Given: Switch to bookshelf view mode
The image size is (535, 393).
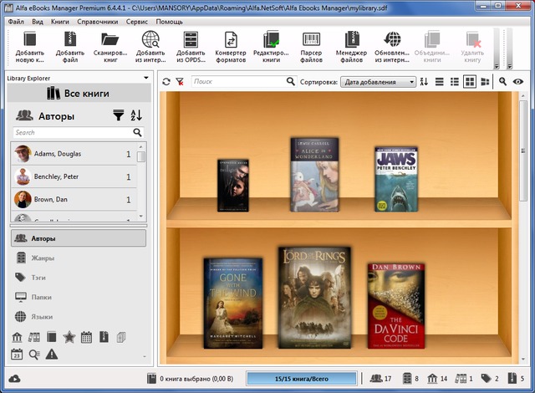Looking at the screenshot, I should 485,82.
